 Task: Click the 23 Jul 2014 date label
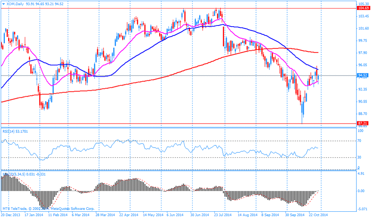[x=223, y=215]
